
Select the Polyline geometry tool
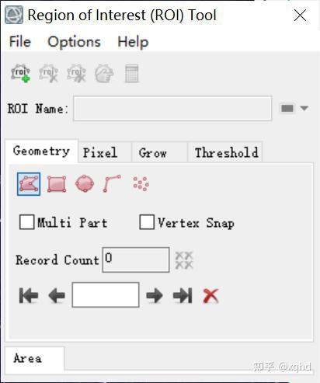[x=112, y=183]
